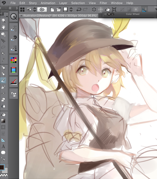
Task: Select the dark brown main color swatch
Action: pos(2,167)
